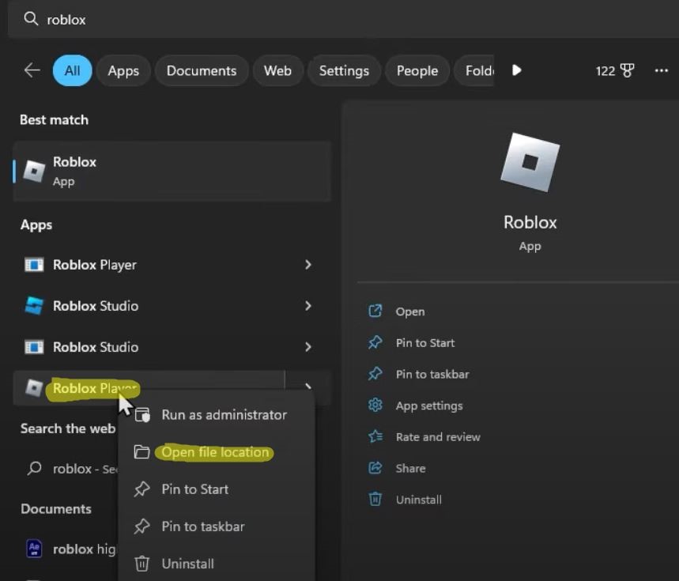Click the App settings gear icon
The image size is (679, 581).
(375, 406)
